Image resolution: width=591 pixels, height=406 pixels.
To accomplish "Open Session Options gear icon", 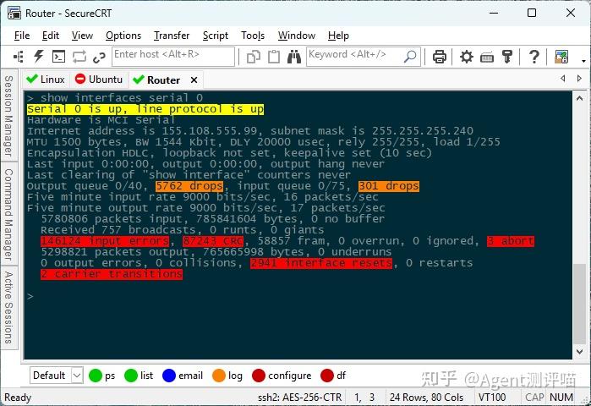I will coord(466,57).
